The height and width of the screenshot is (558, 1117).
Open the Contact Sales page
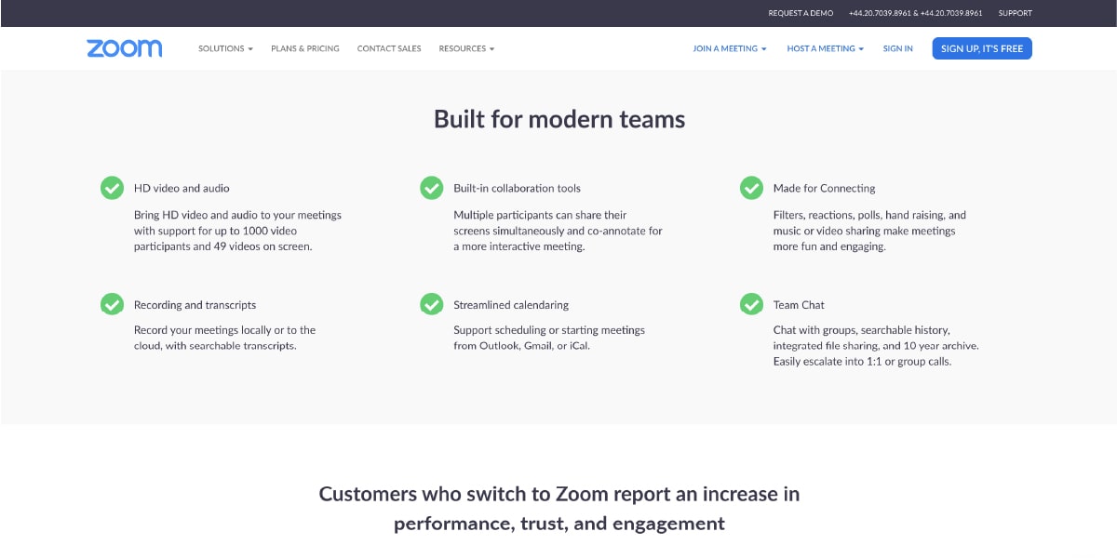coord(389,48)
